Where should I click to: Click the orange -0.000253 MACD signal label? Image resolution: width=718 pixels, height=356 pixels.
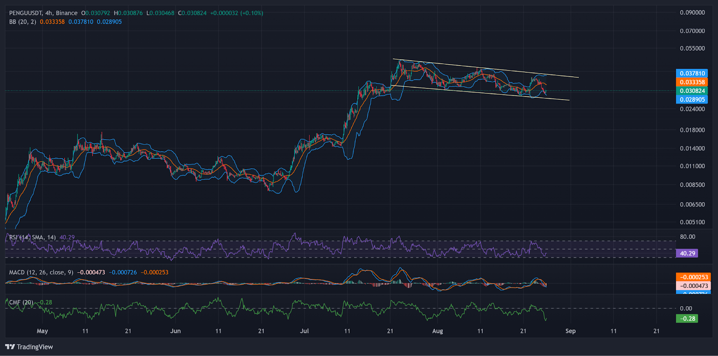(x=693, y=277)
